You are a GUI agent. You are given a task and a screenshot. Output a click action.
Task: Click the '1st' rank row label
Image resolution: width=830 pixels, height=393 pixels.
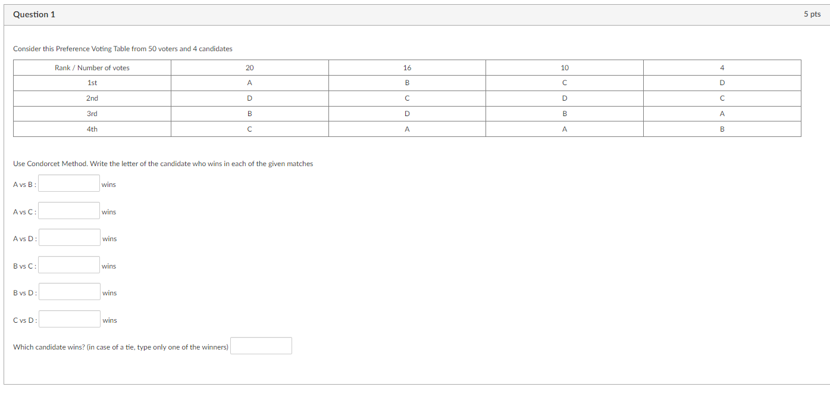92,83
